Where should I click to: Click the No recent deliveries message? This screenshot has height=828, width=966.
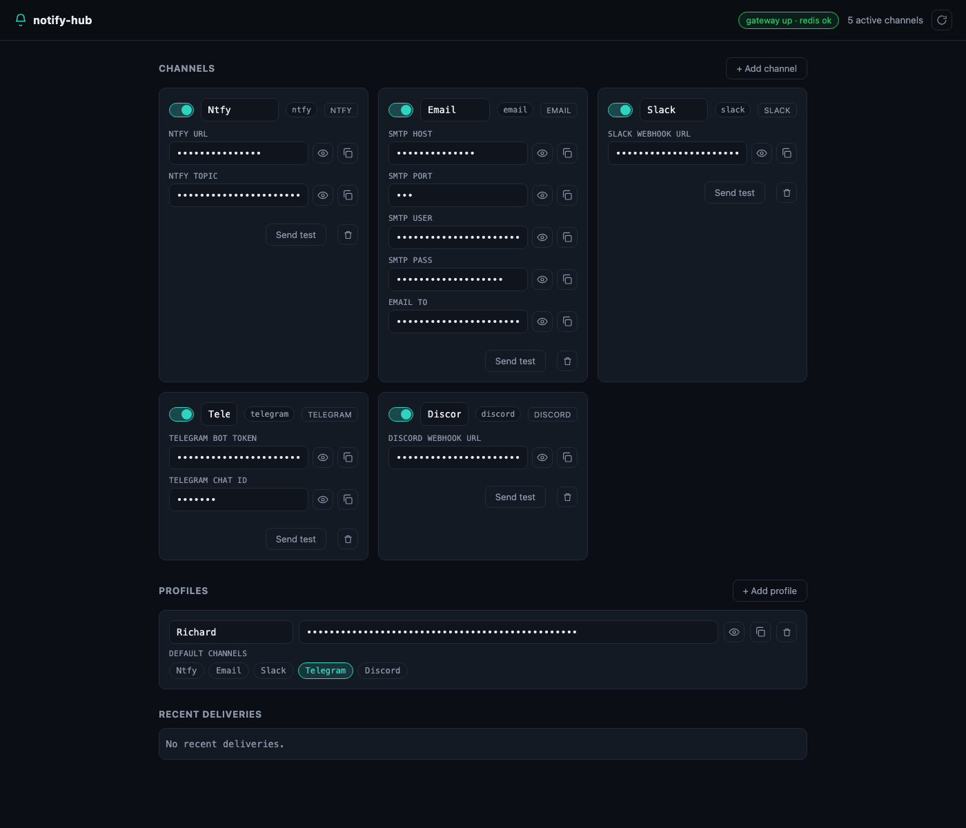tap(225, 744)
